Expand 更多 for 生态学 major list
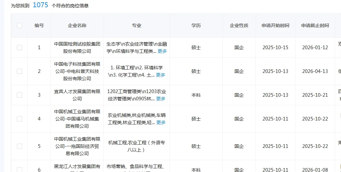This screenshot has height=172, width=341. click(x=162, y=51)
